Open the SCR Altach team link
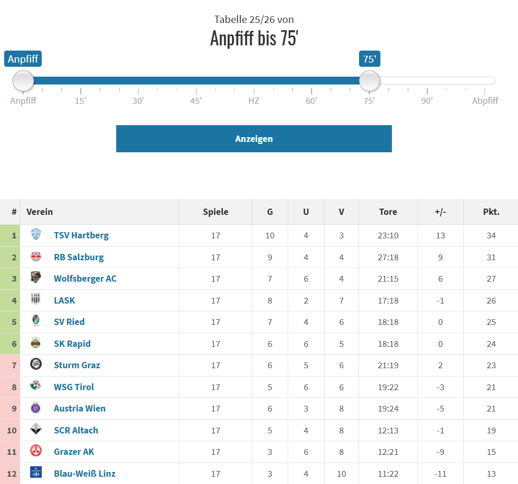Viewport: 518px width, 484px height. tap(76, 430)
